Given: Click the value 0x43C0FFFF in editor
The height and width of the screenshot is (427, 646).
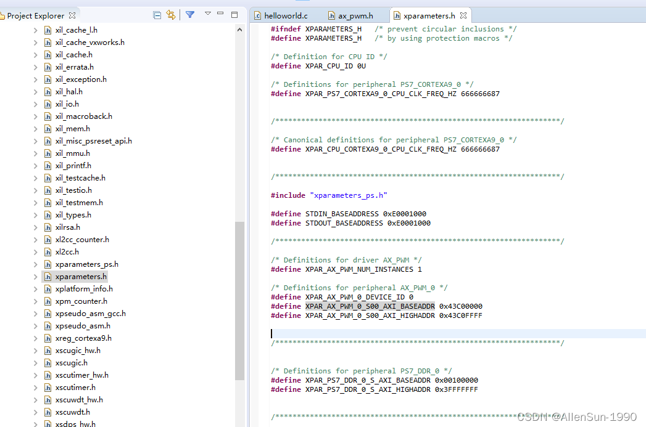Looking at the screenshot, I should (x=461, y=315).
